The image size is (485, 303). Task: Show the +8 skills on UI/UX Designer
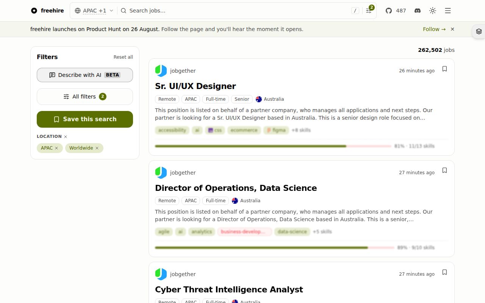pos(301,130)
